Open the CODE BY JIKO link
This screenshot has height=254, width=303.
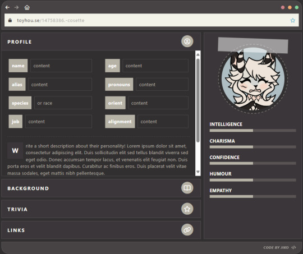(276, 247)
